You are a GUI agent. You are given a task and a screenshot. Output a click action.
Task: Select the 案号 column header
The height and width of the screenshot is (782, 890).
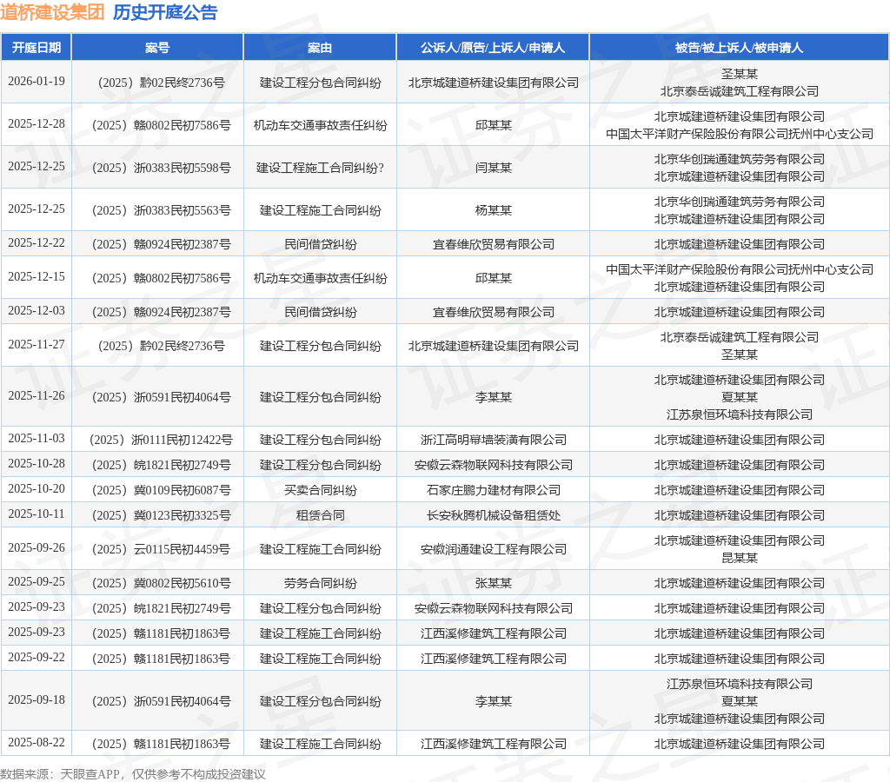coord(157,48)
